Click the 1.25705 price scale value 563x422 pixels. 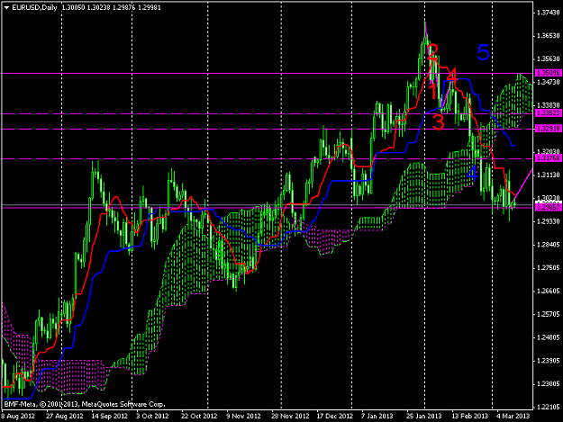[549, 314]
